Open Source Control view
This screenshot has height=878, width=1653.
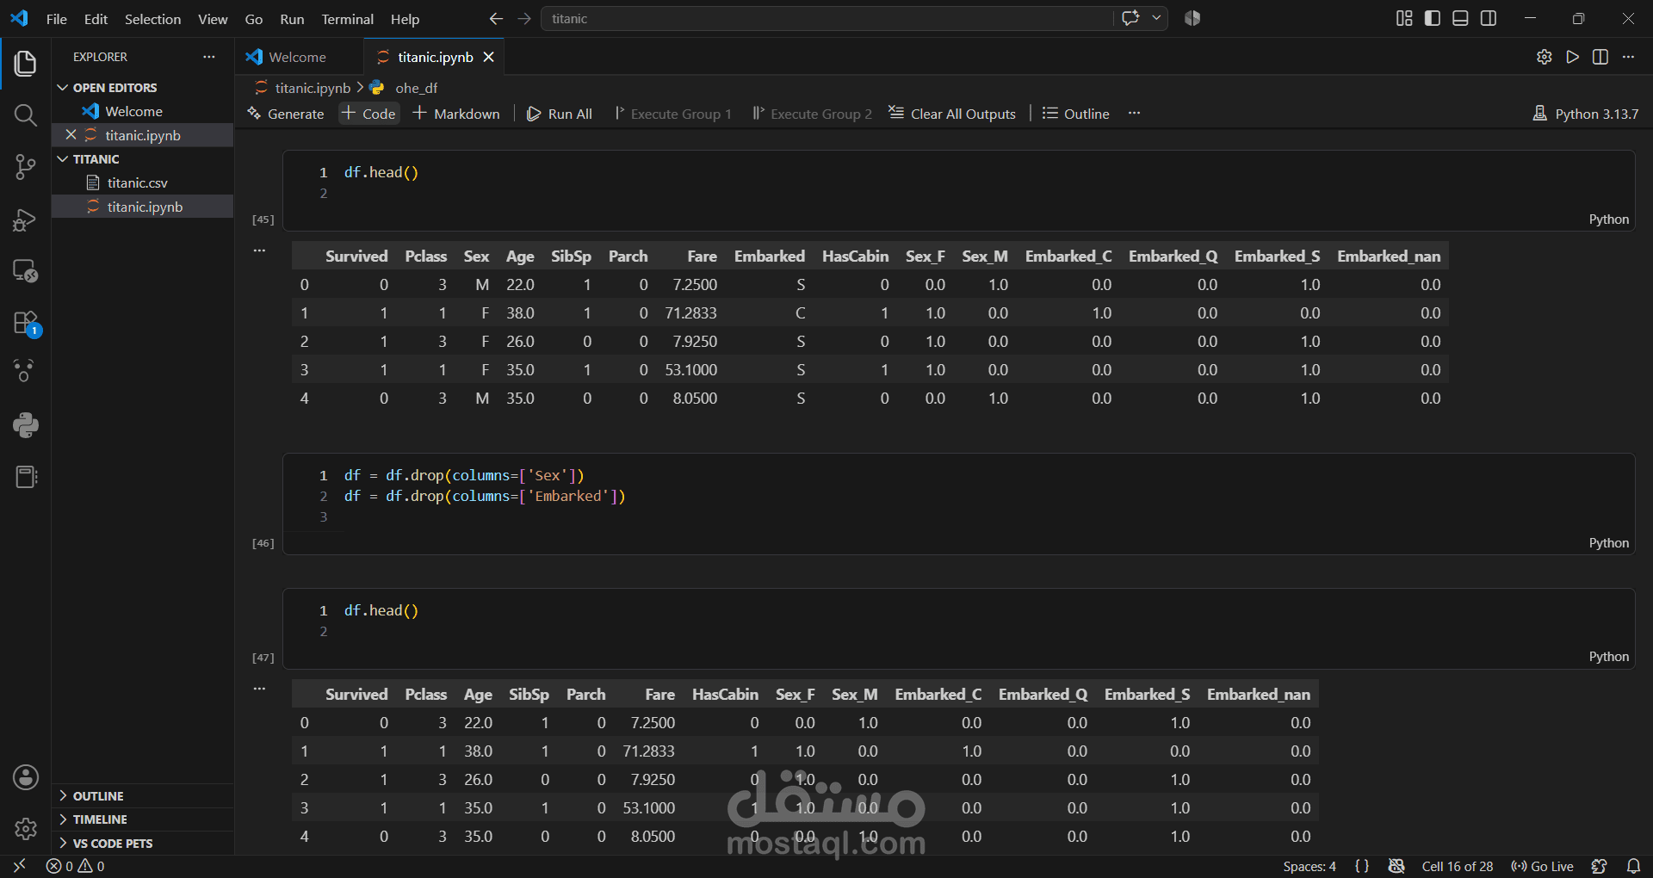pyautogui.click(x=26, y=167)
